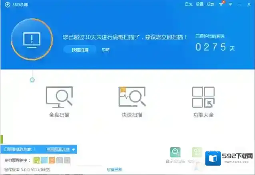The image size is (255, 175).
Task: Open 自定义扫描 custom scan
Action: point(175,153)
